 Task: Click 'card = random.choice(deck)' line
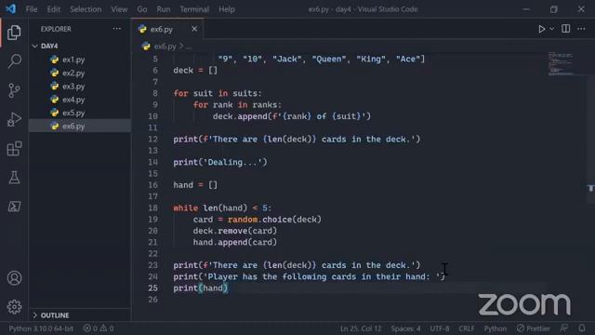coord(258,220)
